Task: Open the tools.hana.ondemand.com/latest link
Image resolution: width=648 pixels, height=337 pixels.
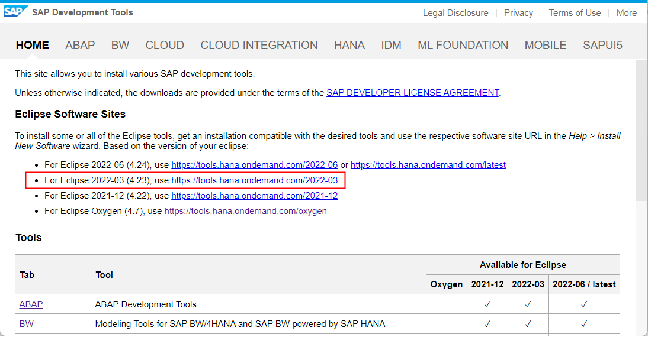Action: tap(428, 165)
